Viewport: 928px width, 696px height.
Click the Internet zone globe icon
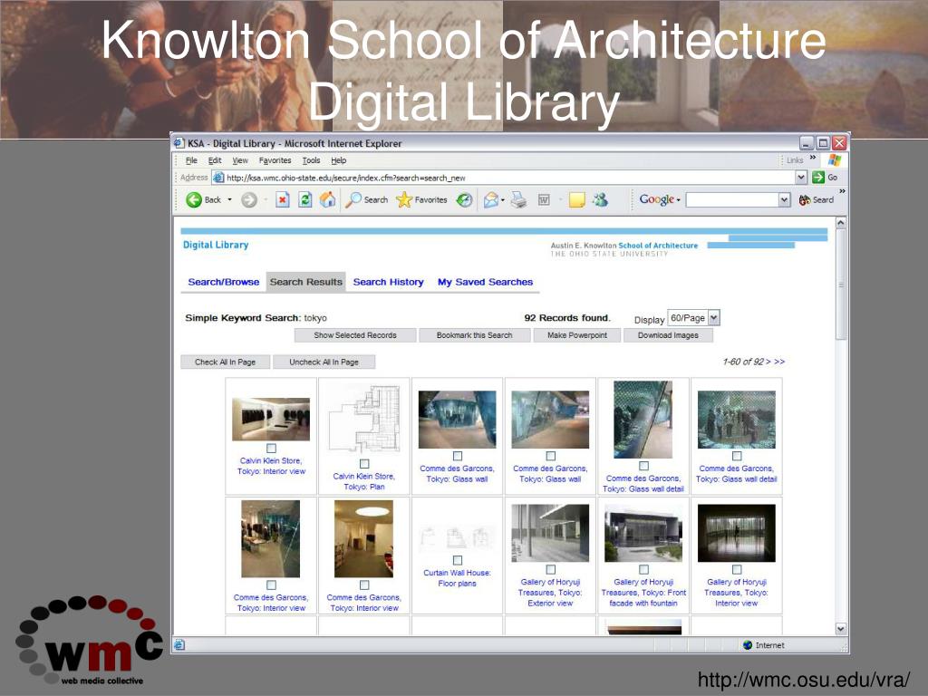pos(748,645)
